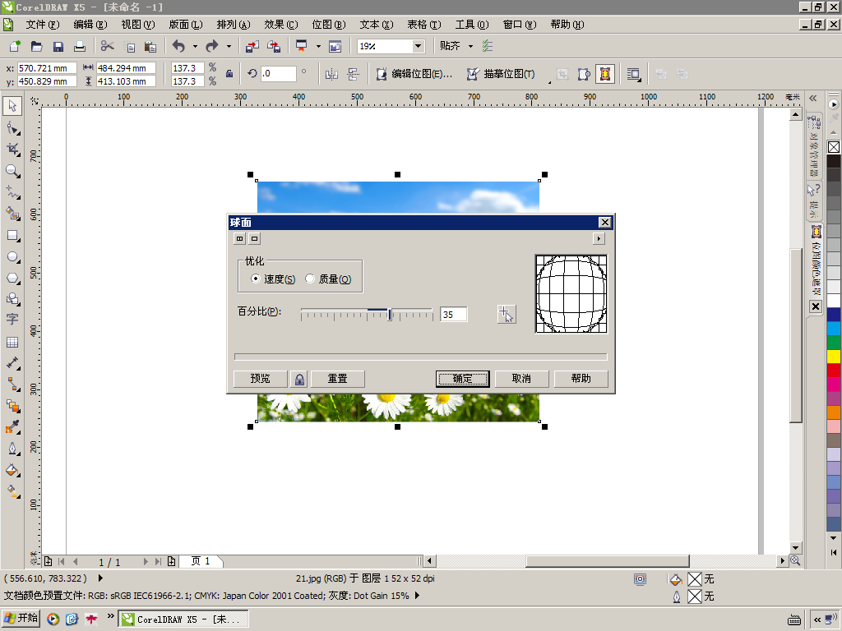Click the Save disk icon in toolbar
Screen dimensions: 842x631
[x=58, y=47]
